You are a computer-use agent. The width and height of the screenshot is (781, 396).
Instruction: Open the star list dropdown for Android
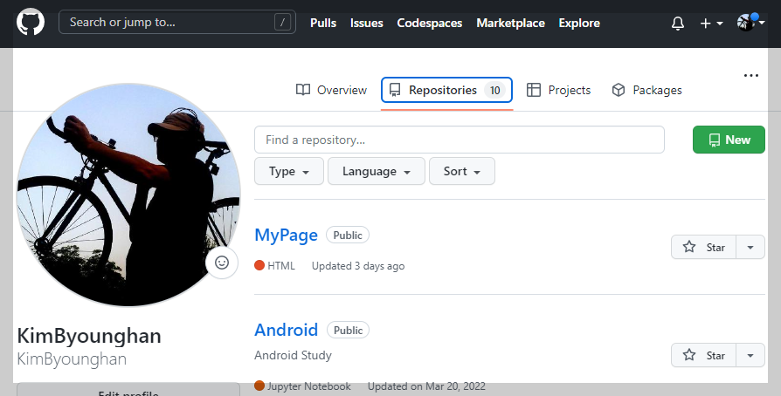(x=750, y=355)
